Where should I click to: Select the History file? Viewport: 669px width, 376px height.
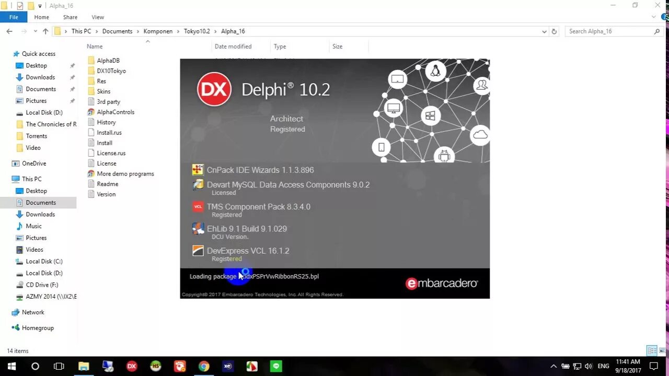click(106, 122)
